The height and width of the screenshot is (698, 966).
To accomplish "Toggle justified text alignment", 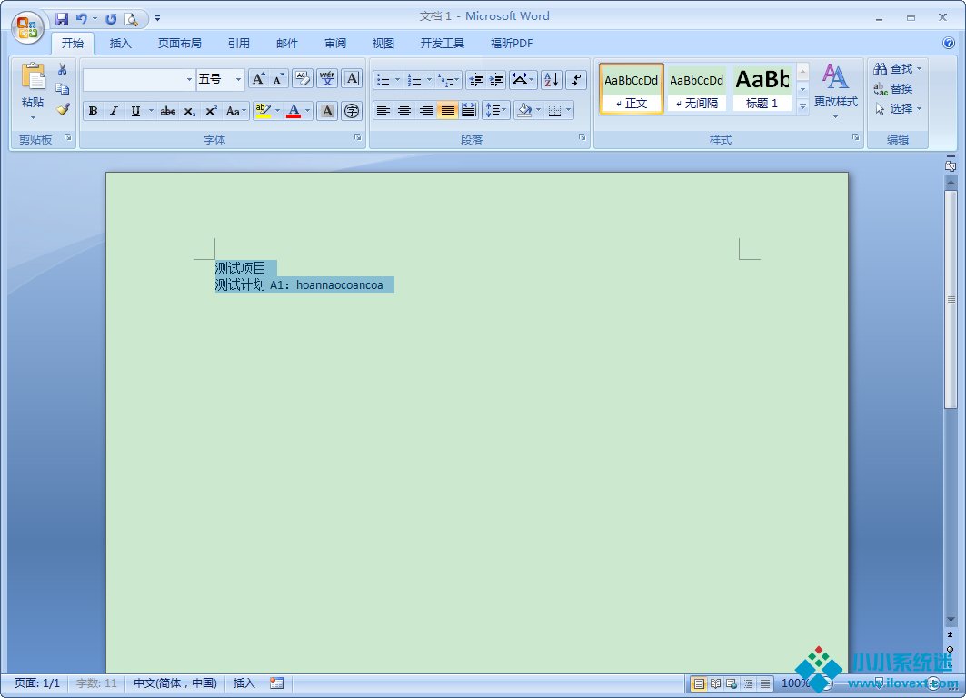I will tap(447, 110).
